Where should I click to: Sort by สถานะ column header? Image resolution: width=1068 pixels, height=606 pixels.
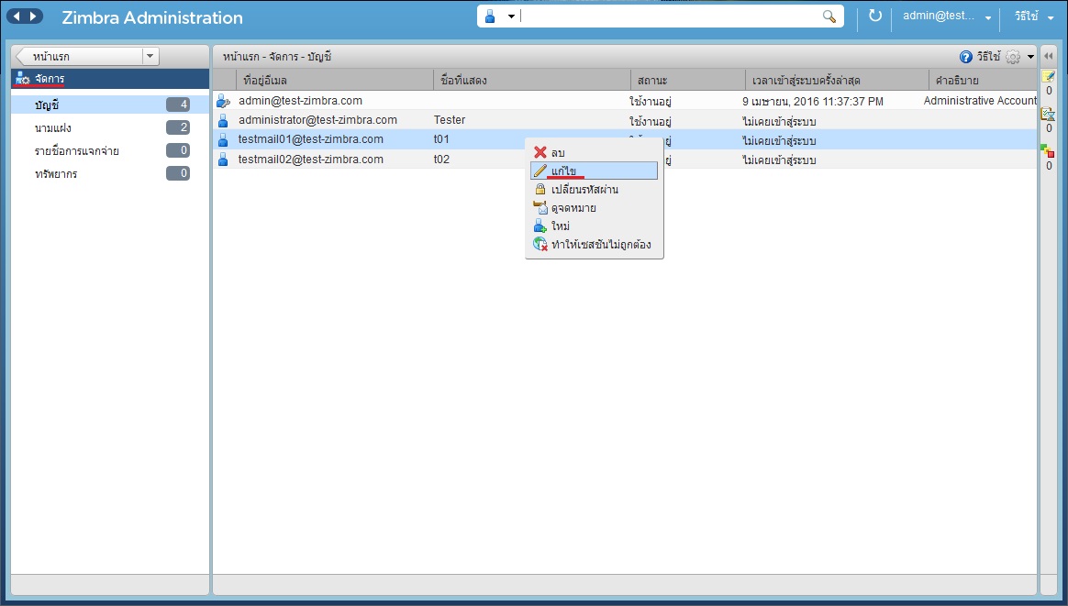688,81
